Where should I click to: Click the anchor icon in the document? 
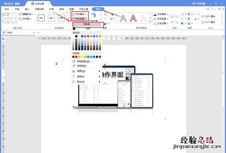[56, 63]
